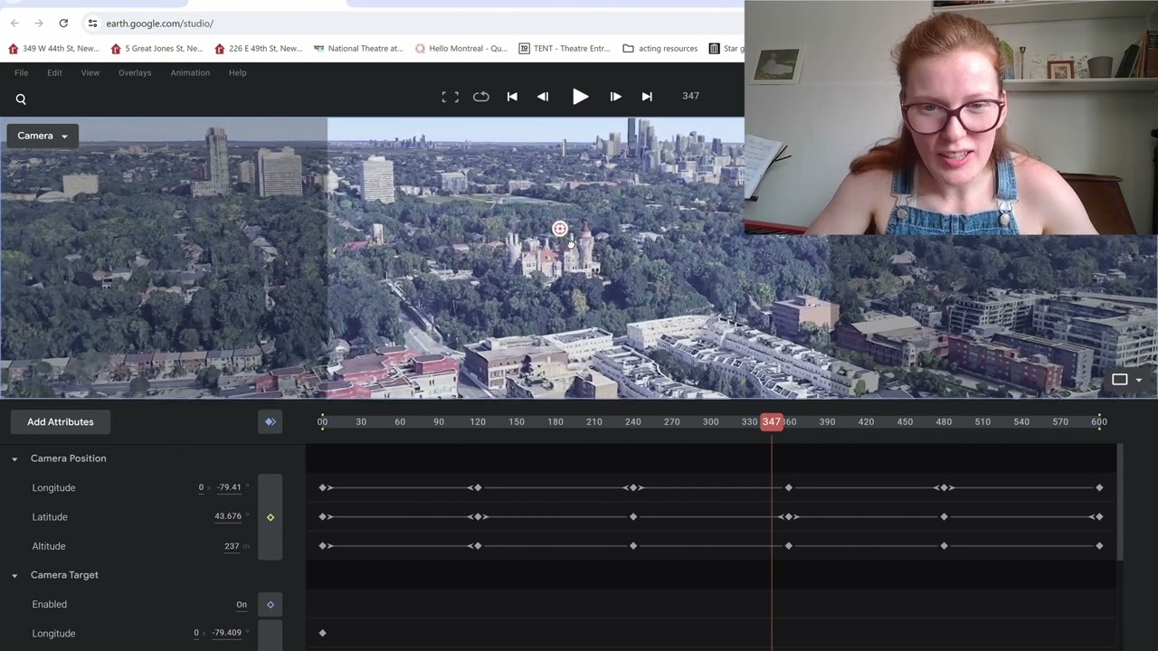Open the File menu

[x=21, y=72]
